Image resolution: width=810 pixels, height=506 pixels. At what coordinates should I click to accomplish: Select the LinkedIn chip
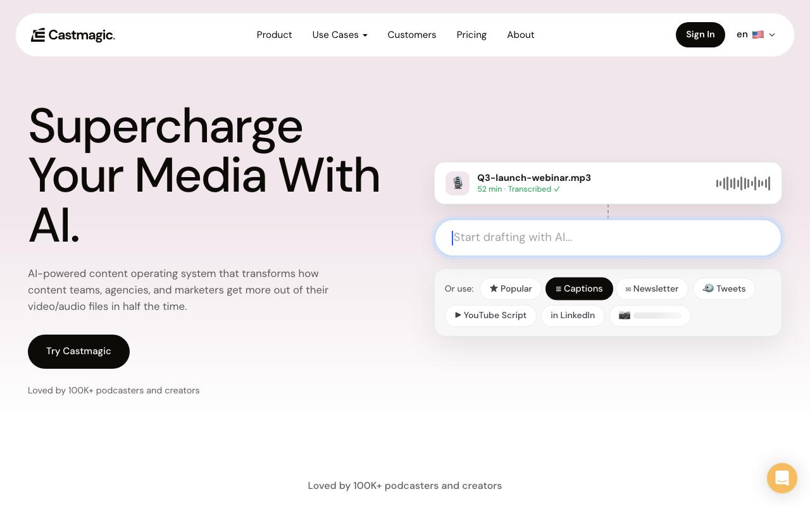point(573,316)
